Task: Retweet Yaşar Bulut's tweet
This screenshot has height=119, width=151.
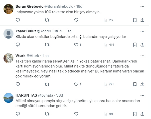Action: (47, 45)
